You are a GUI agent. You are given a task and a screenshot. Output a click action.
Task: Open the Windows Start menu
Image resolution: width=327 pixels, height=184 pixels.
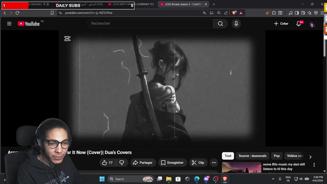102,179
